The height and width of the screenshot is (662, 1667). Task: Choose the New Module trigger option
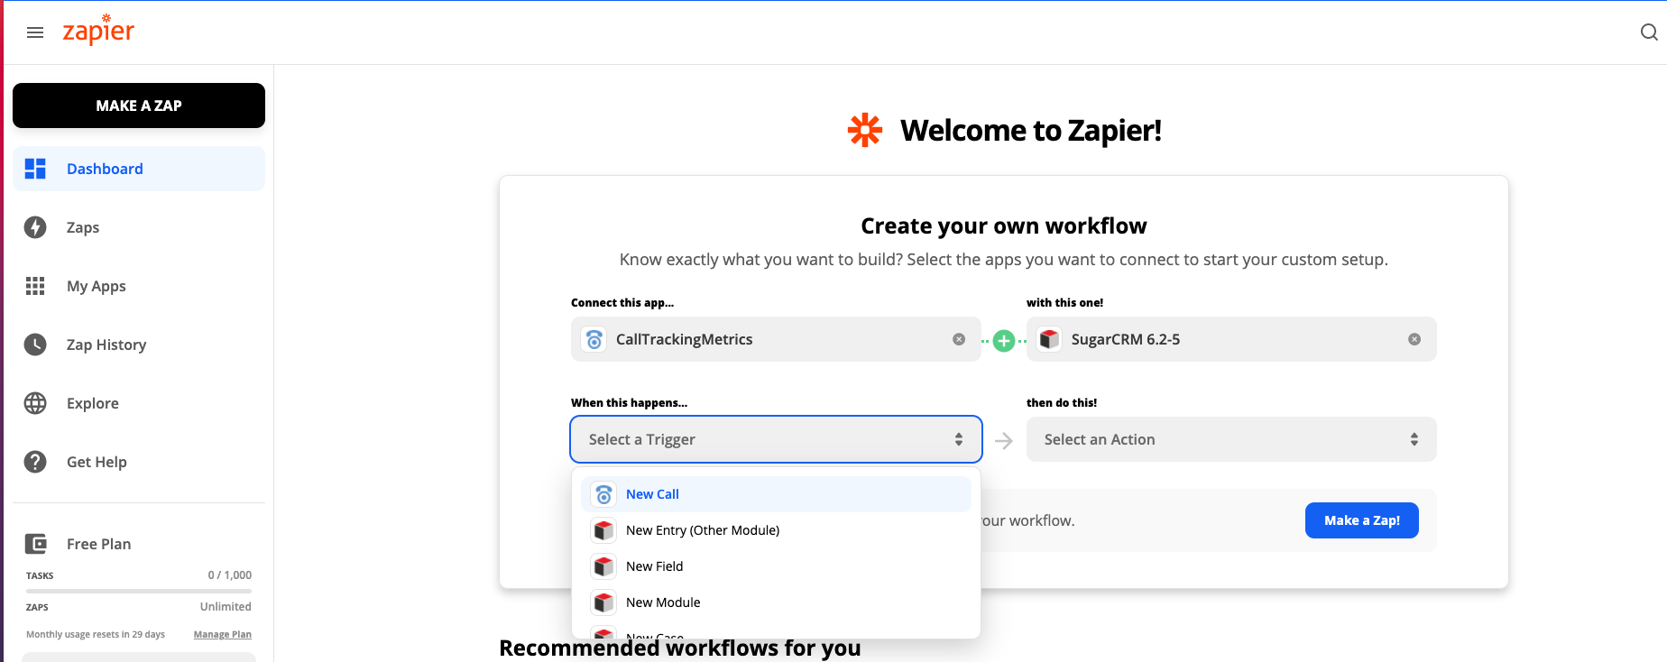[x=776, y=602]
